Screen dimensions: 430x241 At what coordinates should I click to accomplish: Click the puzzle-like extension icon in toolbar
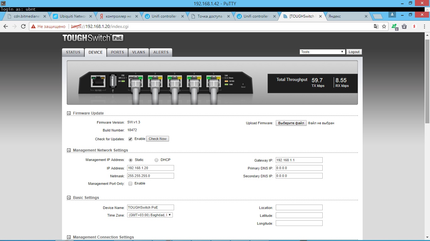point(404,27)
